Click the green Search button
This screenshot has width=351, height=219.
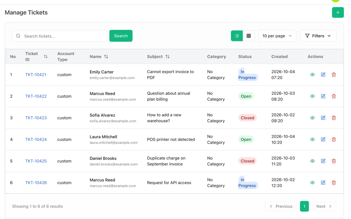[x=121, y=36]
